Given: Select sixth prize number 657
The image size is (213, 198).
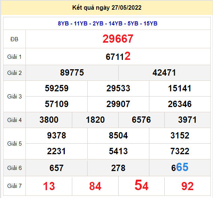Looking at the screenshot, I should point(57,168).
